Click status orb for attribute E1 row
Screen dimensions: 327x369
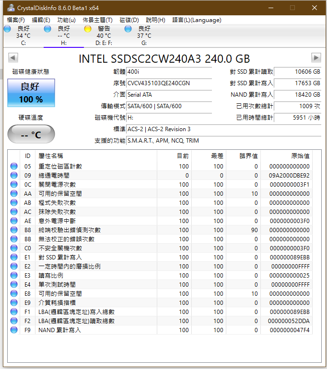click(14, 257)
